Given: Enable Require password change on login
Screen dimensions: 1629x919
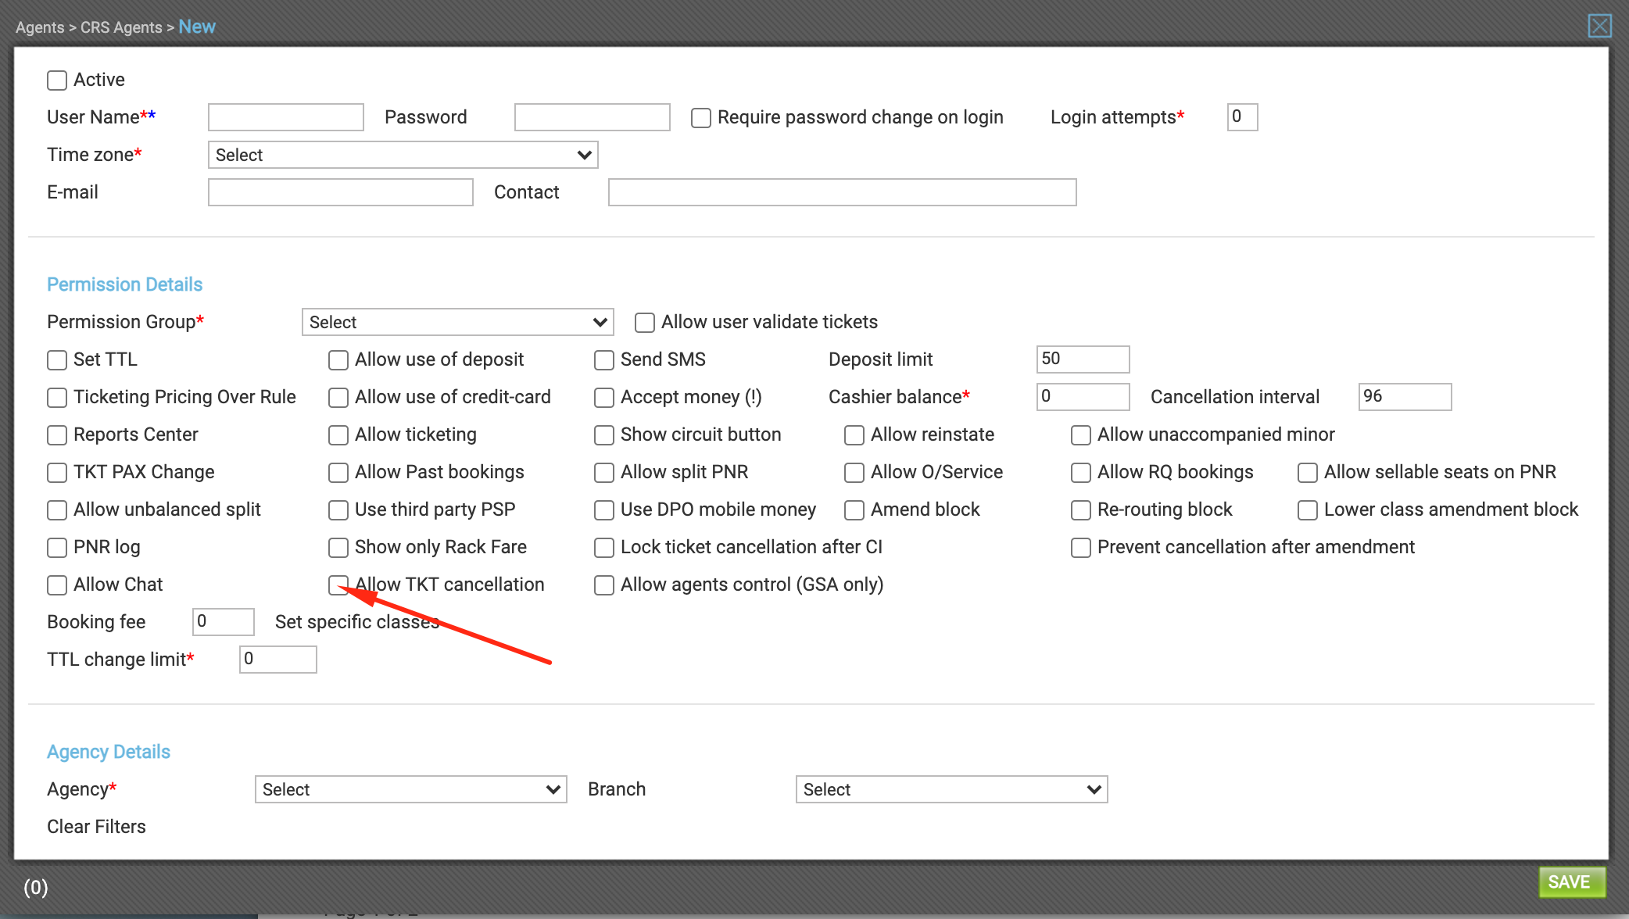Looking at the screenshot, I should pyautogui.click(x=701, y=118).
